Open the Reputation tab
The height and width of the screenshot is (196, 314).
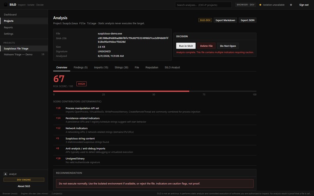tap(152, 67)
